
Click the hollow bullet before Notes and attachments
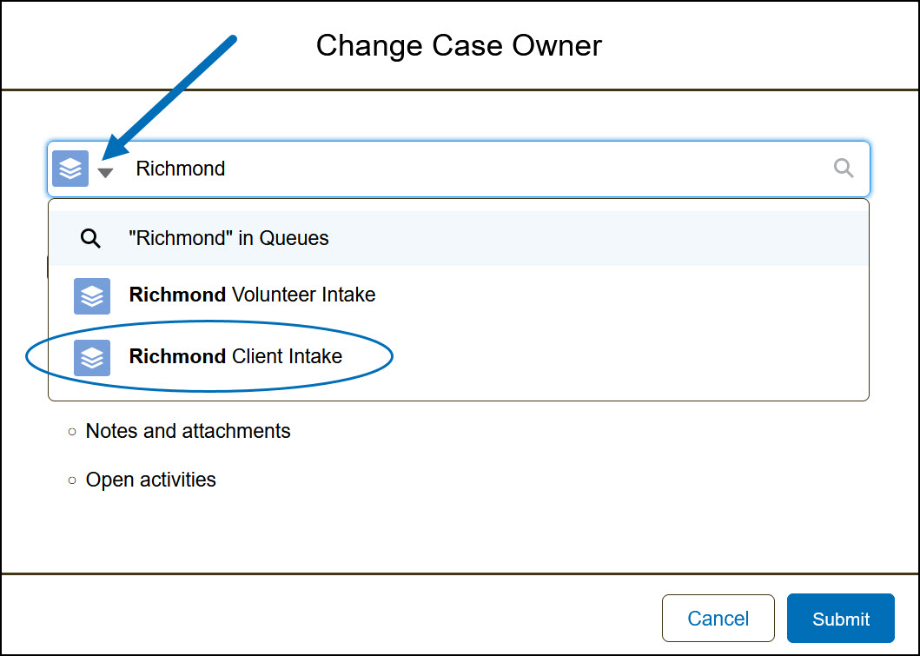(72, 432)
